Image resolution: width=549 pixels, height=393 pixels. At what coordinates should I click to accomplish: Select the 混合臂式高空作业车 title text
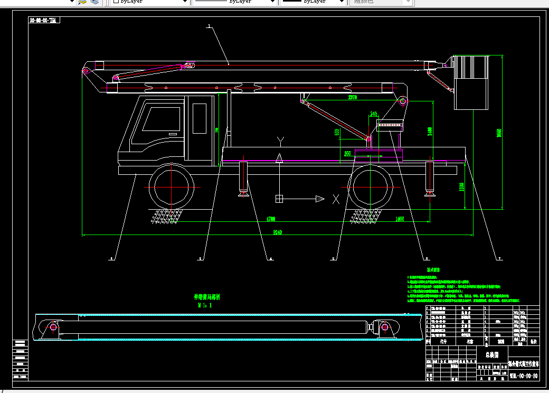524,364
